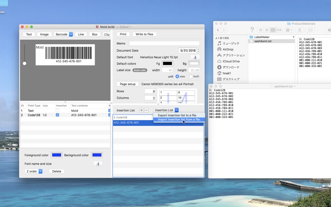Select the sashikomi.txt file in Finder
331x207 pixels.
click(272, 41)
